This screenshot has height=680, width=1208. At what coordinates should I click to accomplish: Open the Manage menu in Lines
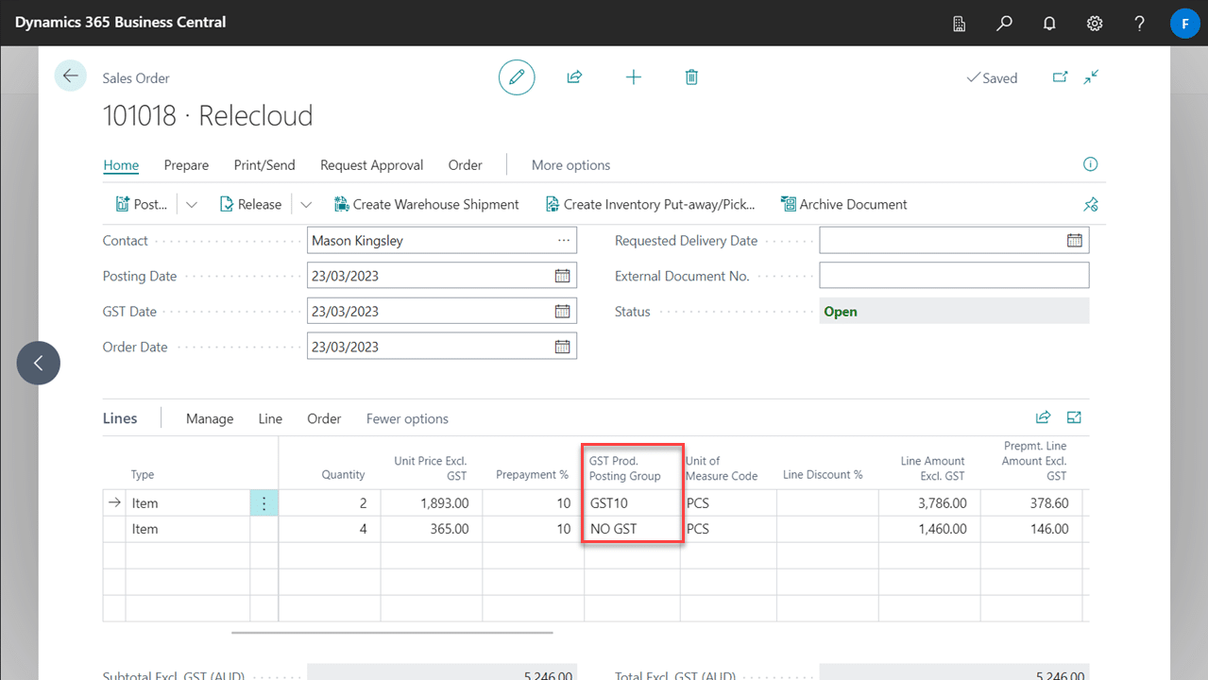tap(210, 418)
